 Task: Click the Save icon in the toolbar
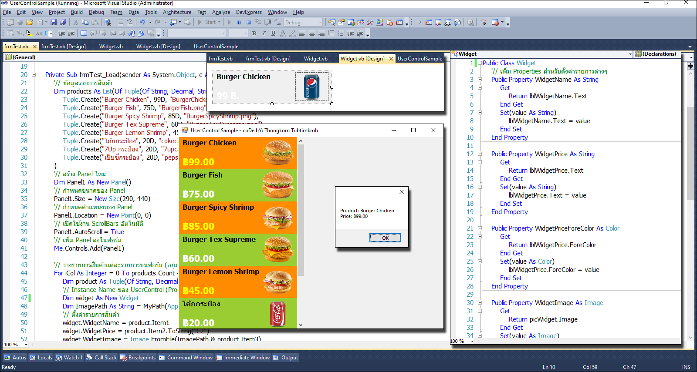(54, 22)
